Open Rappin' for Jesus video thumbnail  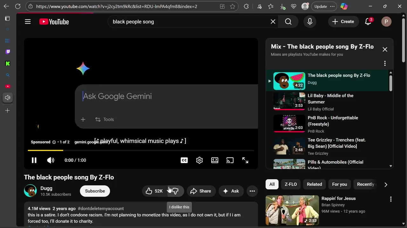(x=292, y=210)
